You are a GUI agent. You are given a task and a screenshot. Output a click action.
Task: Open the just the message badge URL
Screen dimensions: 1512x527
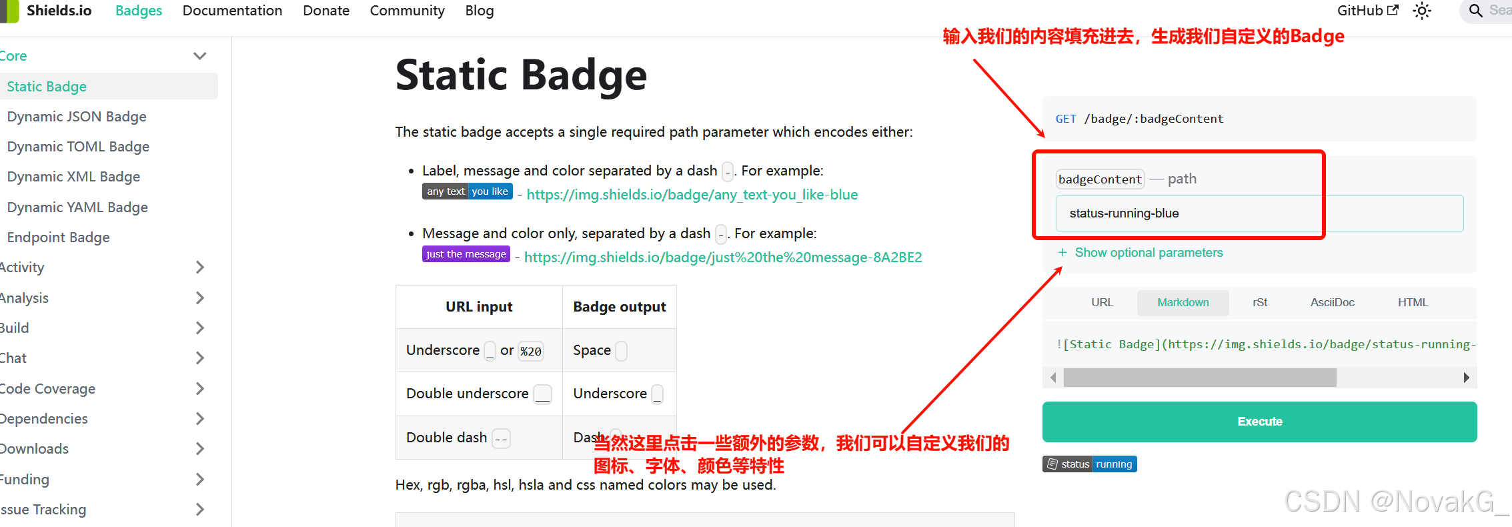pos(723,257)
